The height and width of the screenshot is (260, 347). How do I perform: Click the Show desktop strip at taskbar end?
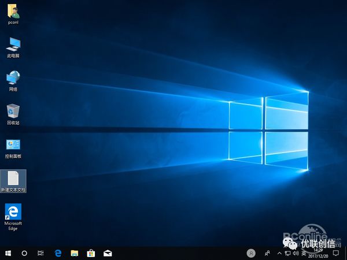click(346, 254)
